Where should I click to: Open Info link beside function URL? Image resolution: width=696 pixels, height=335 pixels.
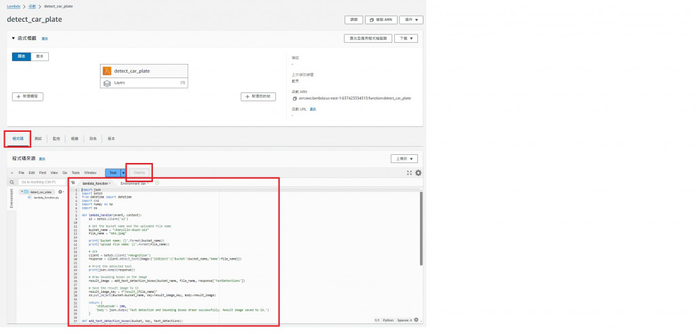tap(313, 109)
